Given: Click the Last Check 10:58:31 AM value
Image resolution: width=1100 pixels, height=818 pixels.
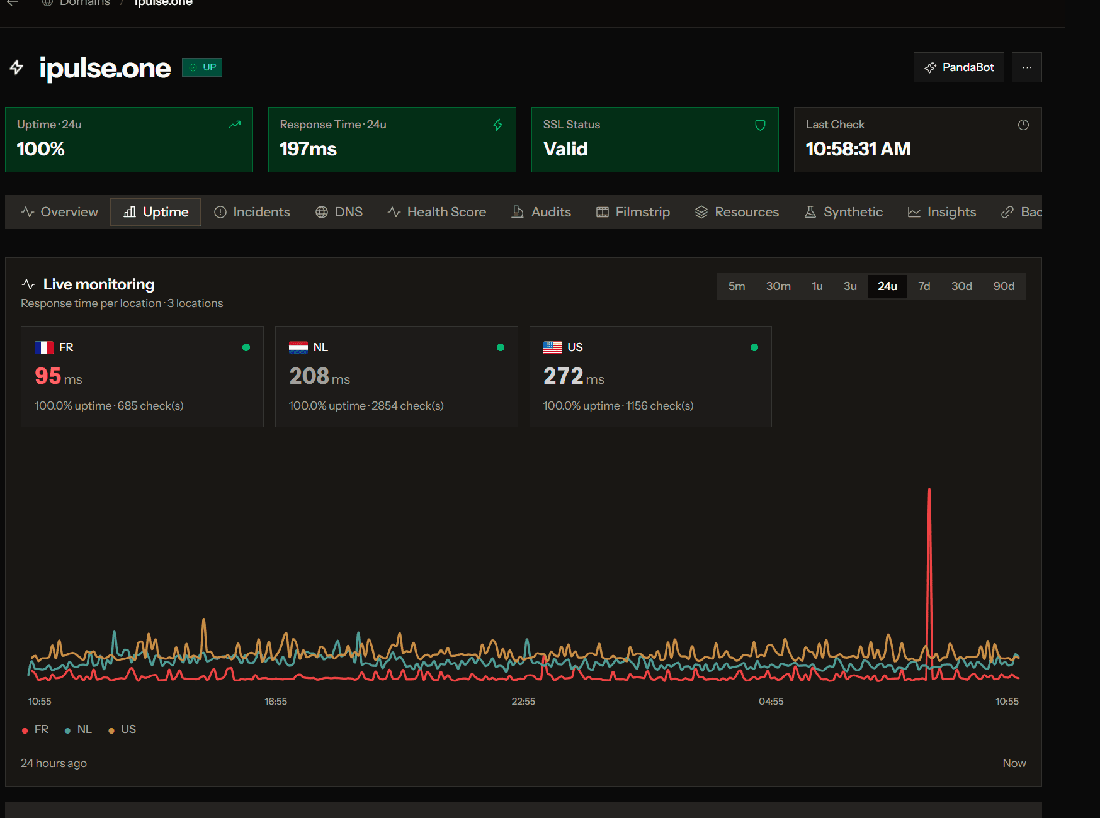Looking at the screenshot, I should 858,149.
